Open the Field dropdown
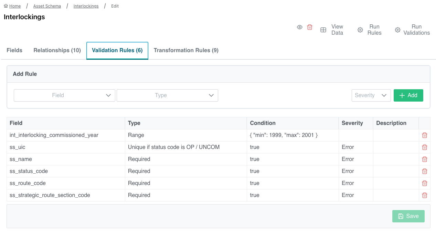 tap(64, 95)
